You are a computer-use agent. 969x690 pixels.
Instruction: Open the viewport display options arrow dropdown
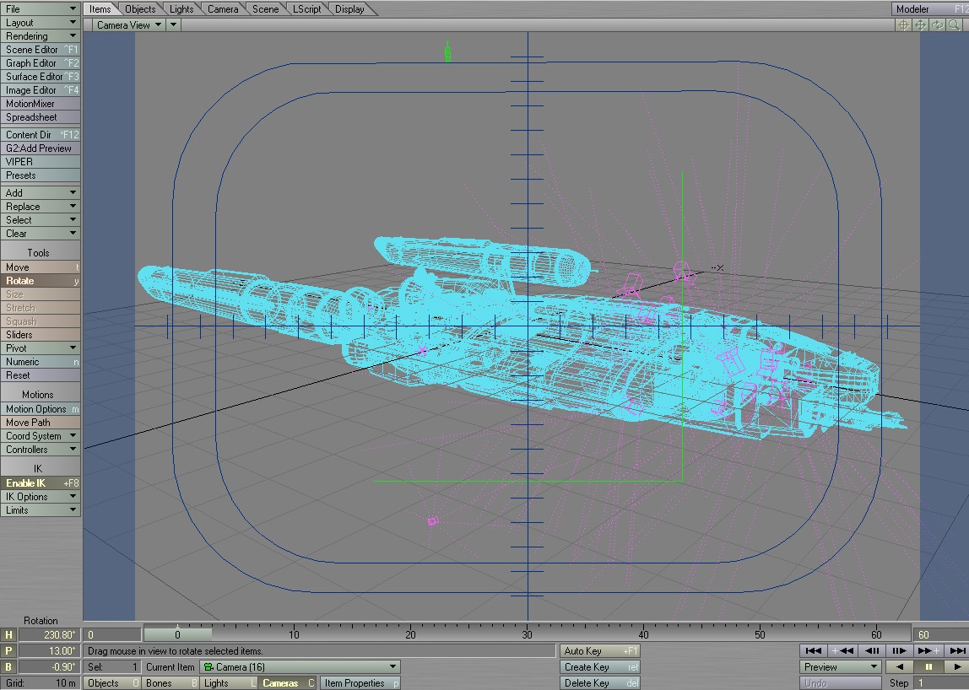(173, 24)
